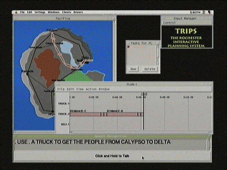Open Window menu in PLAN-1 window
The width and height of the screenshot is (227, 170).
[104, 89]
